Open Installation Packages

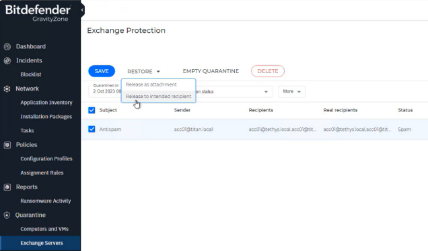[46, 117]
